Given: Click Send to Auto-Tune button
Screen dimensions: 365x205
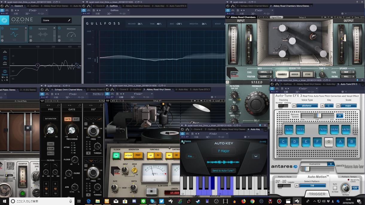Looking at the screenshot, I should point(223,171).
